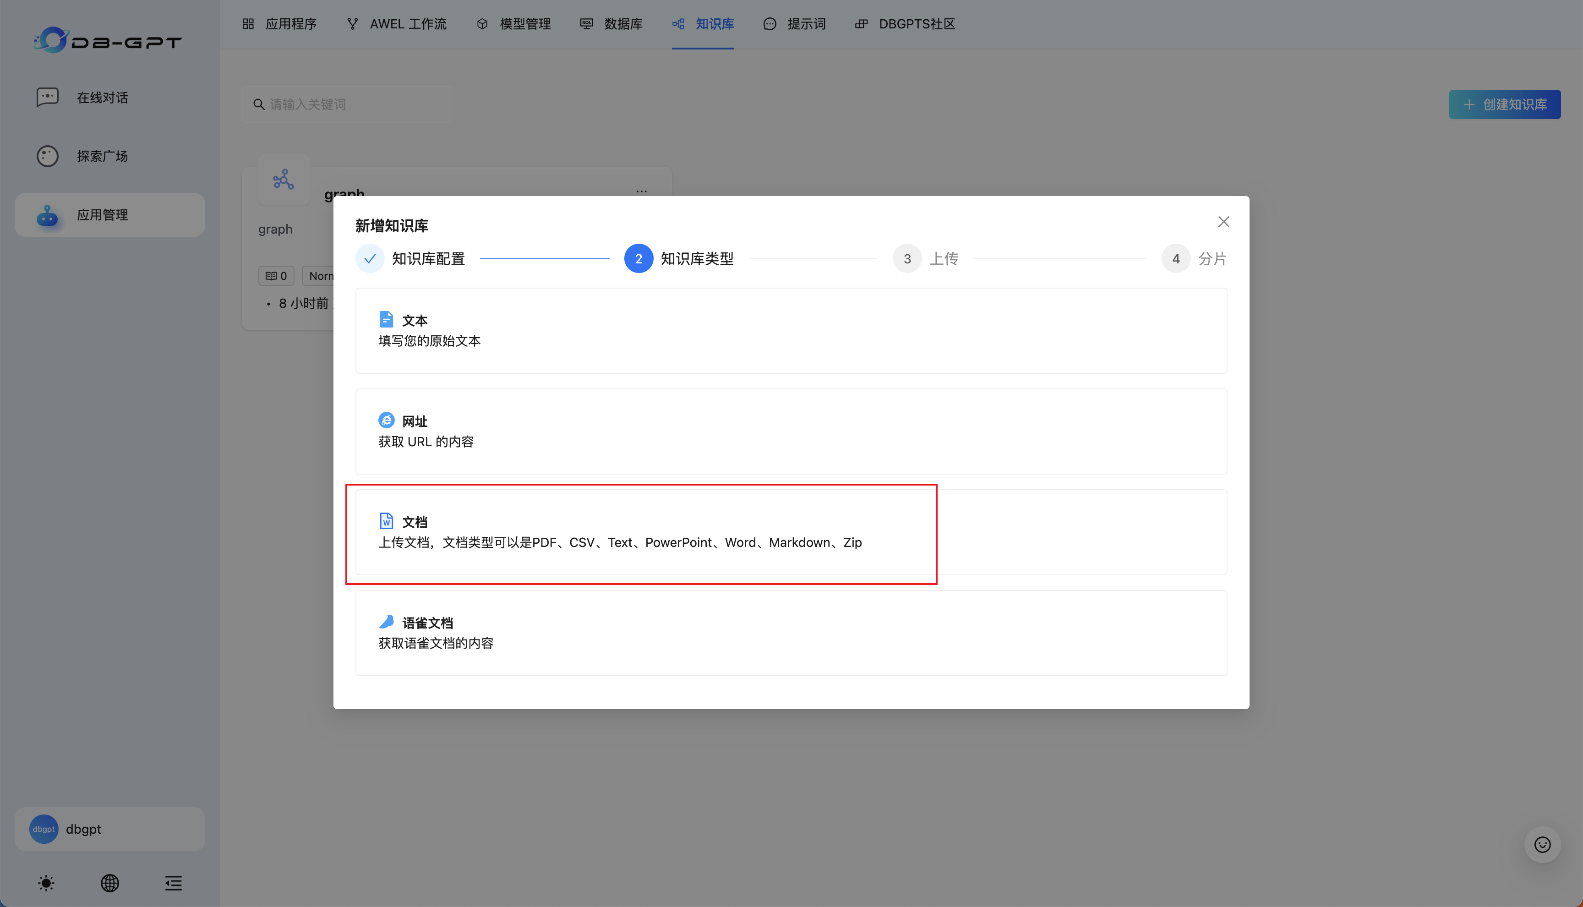Screen dimensions: 1583x907
Task: Collapse the sidebar with the menu-fold icon
Action: 173,883
